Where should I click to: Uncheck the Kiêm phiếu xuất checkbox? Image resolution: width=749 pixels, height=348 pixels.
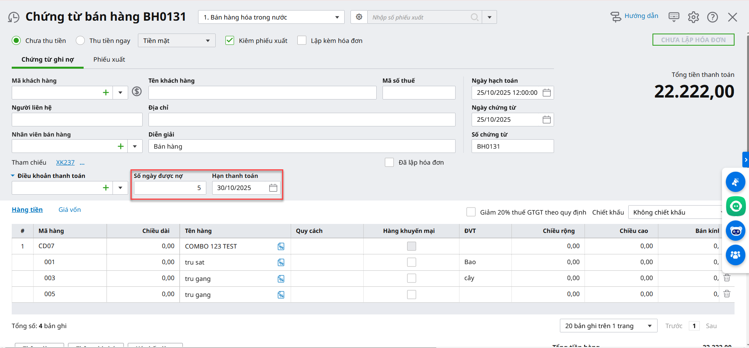(230, 41)
